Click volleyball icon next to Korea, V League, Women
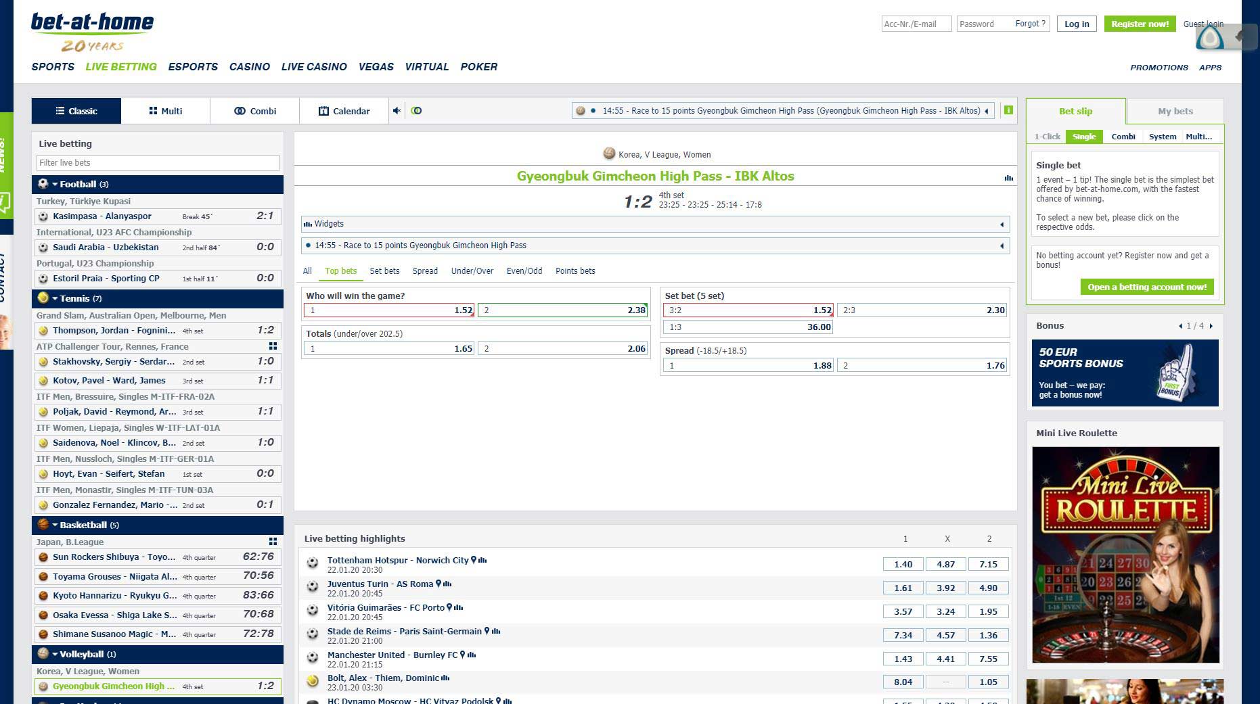This screenshot has width=1260, height=704. pyautogui.click(x=609, y=154)
